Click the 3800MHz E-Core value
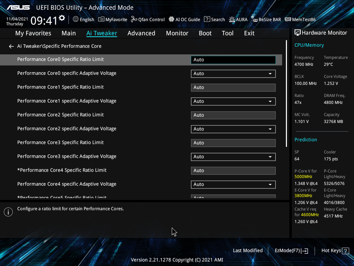Image resolution: width=354 pixels, height=266 pixels. 303,196
